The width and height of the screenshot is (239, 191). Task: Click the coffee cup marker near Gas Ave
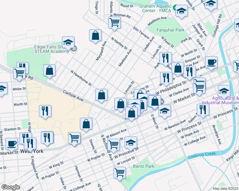[211, 63]
